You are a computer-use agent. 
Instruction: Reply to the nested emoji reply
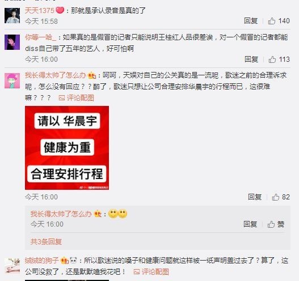(250, 224)
